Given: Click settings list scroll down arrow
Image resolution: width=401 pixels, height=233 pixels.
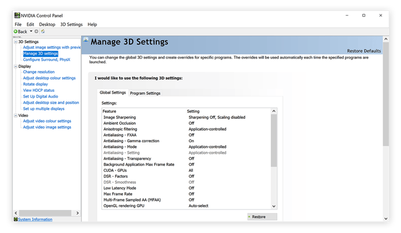Looking at the screenshot, I should 274,206.
